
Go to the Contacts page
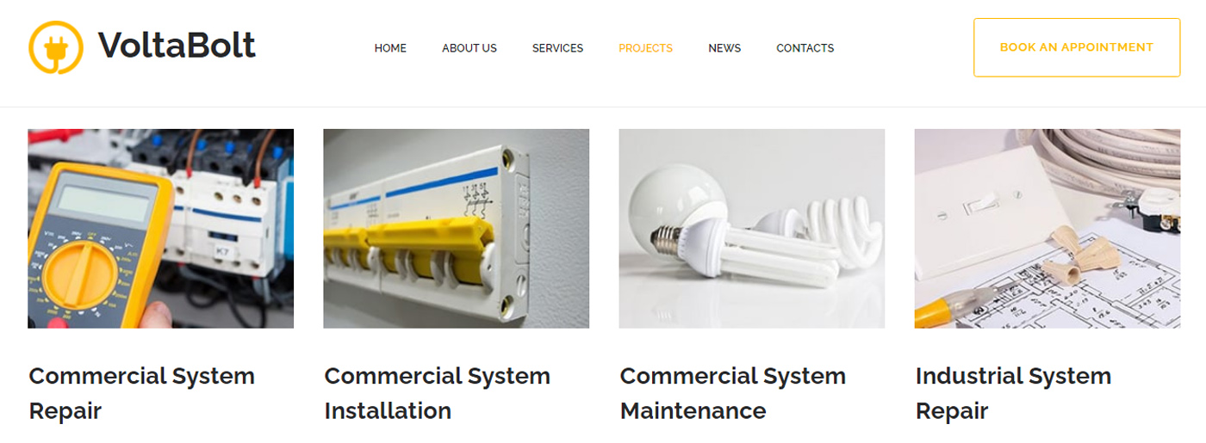tap(805, 48)
